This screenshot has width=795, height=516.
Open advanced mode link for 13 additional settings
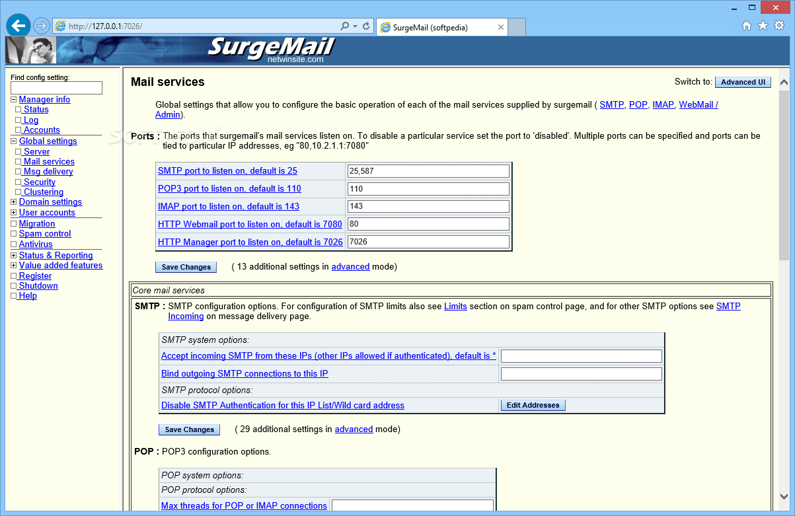(x=350, y=267)
